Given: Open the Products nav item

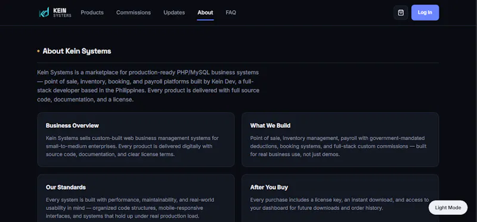Looking at the screenshot, I should (x=92, y=13).
